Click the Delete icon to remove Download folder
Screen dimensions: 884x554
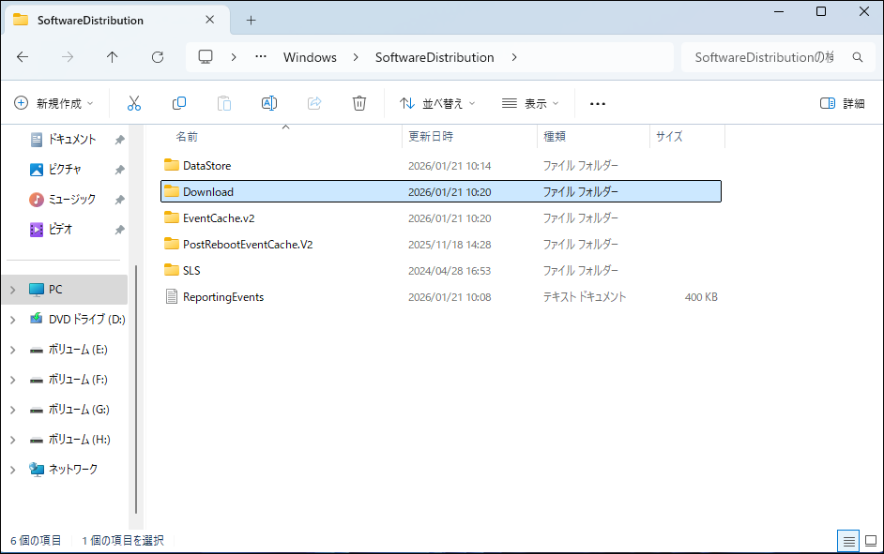tap(358, 103)
